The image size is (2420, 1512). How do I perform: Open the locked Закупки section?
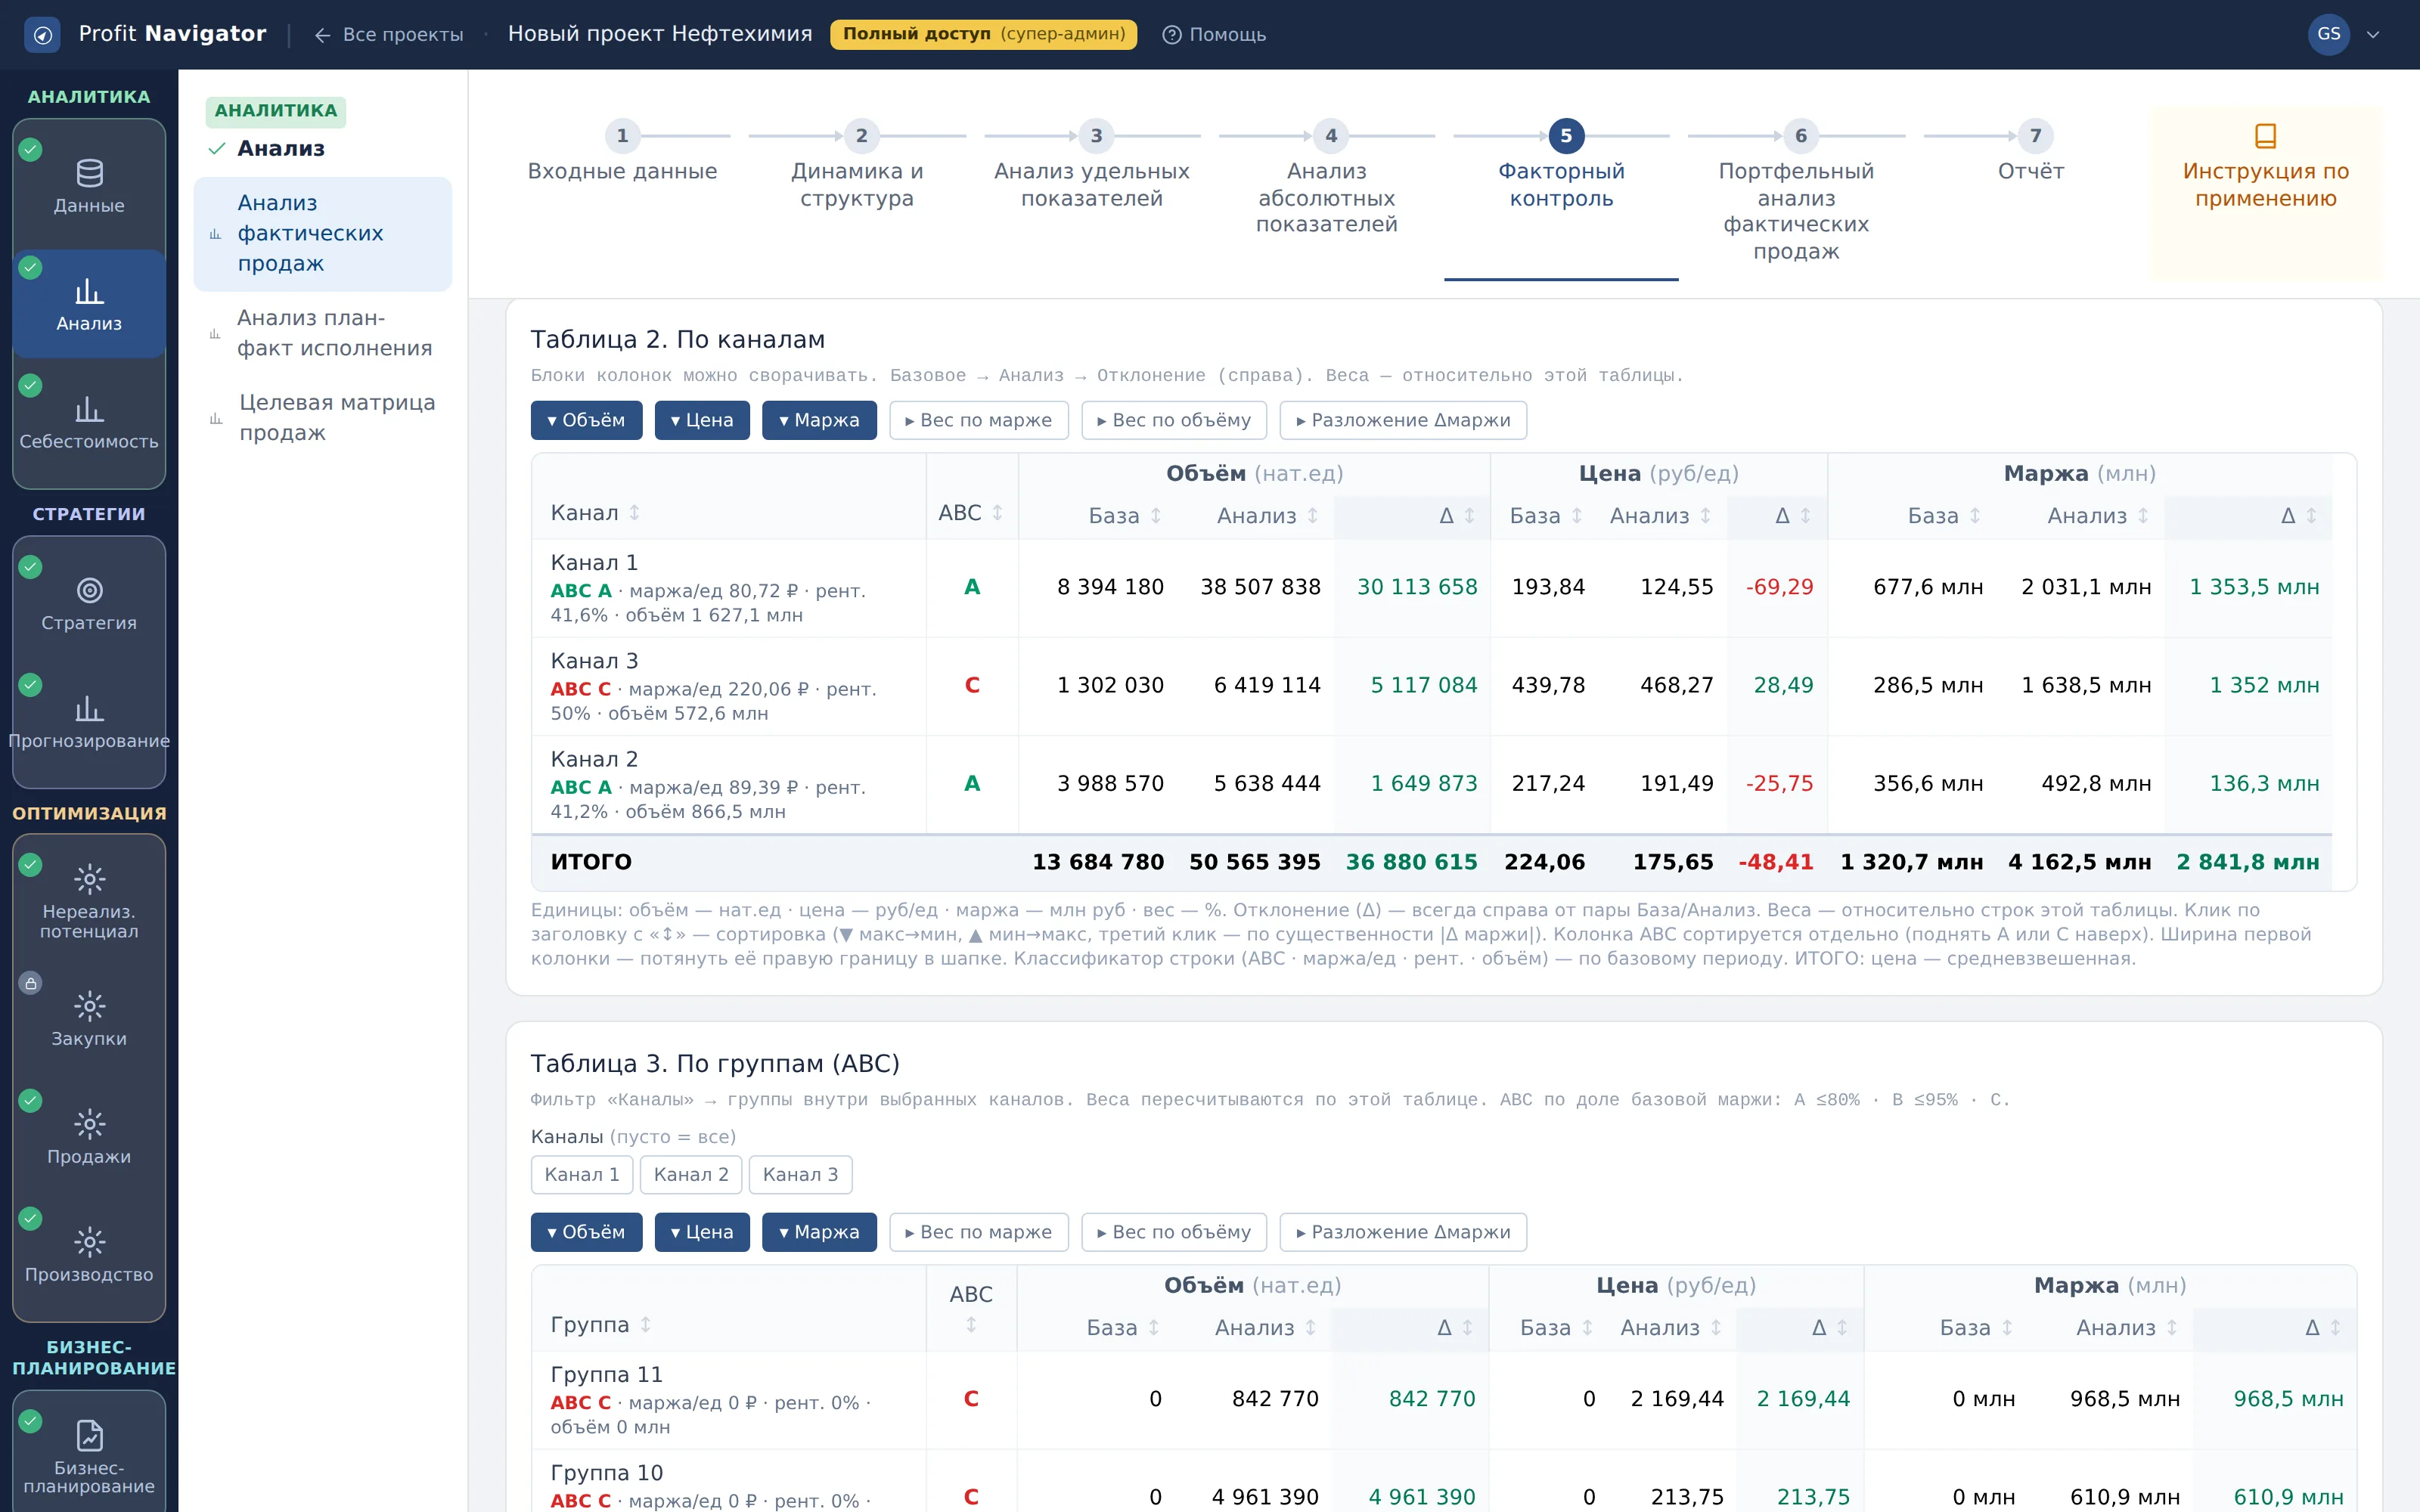(89, 1018)
